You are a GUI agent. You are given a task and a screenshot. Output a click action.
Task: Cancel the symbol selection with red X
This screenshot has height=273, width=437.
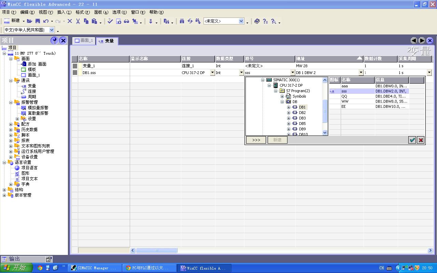(421, 140)
